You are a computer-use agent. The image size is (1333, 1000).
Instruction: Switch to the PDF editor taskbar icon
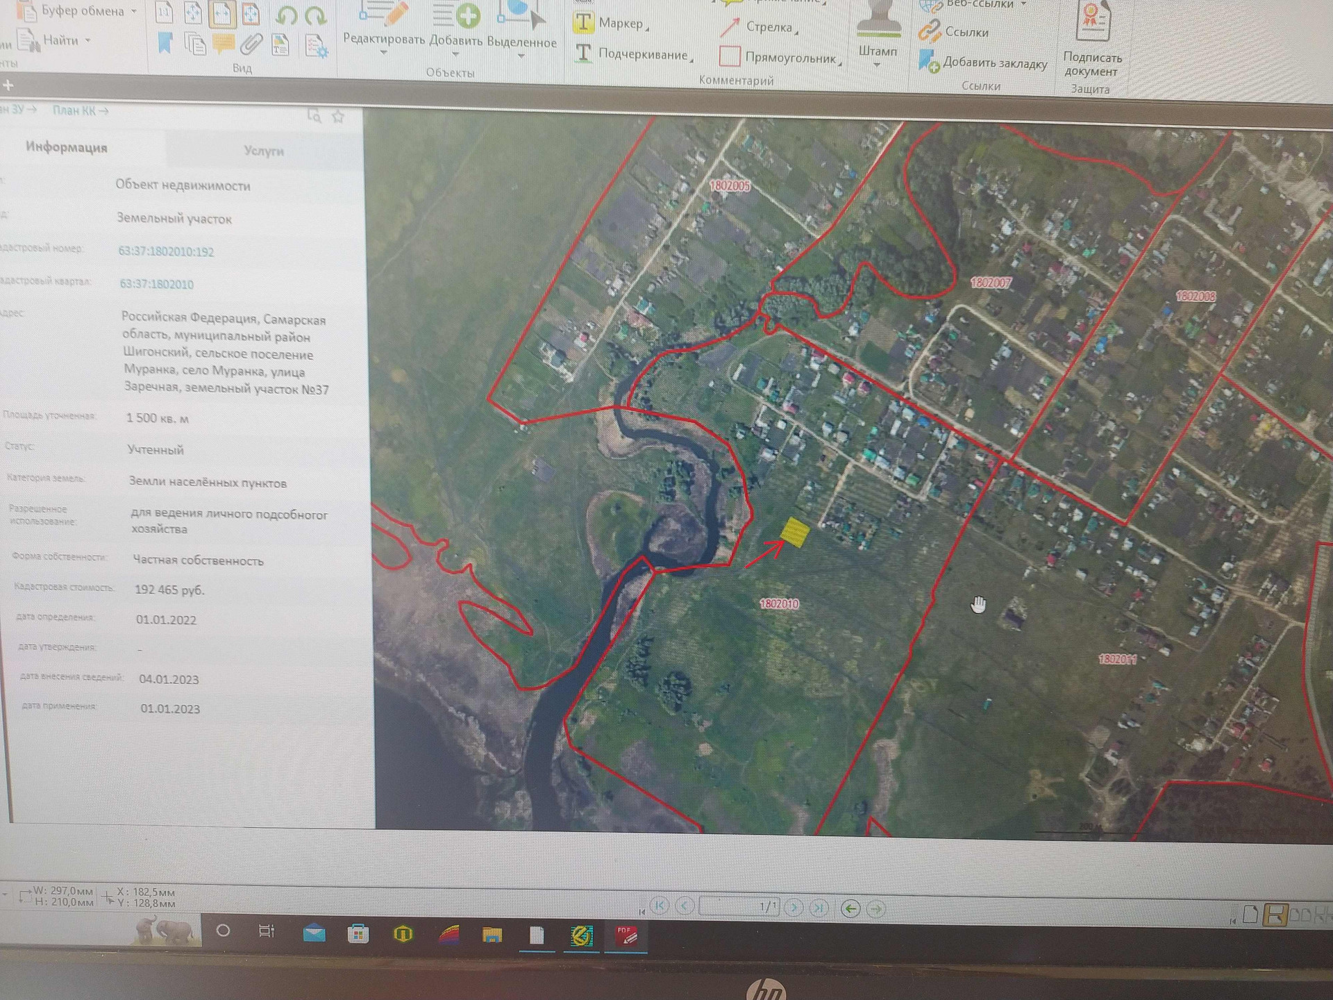point(627,936)
